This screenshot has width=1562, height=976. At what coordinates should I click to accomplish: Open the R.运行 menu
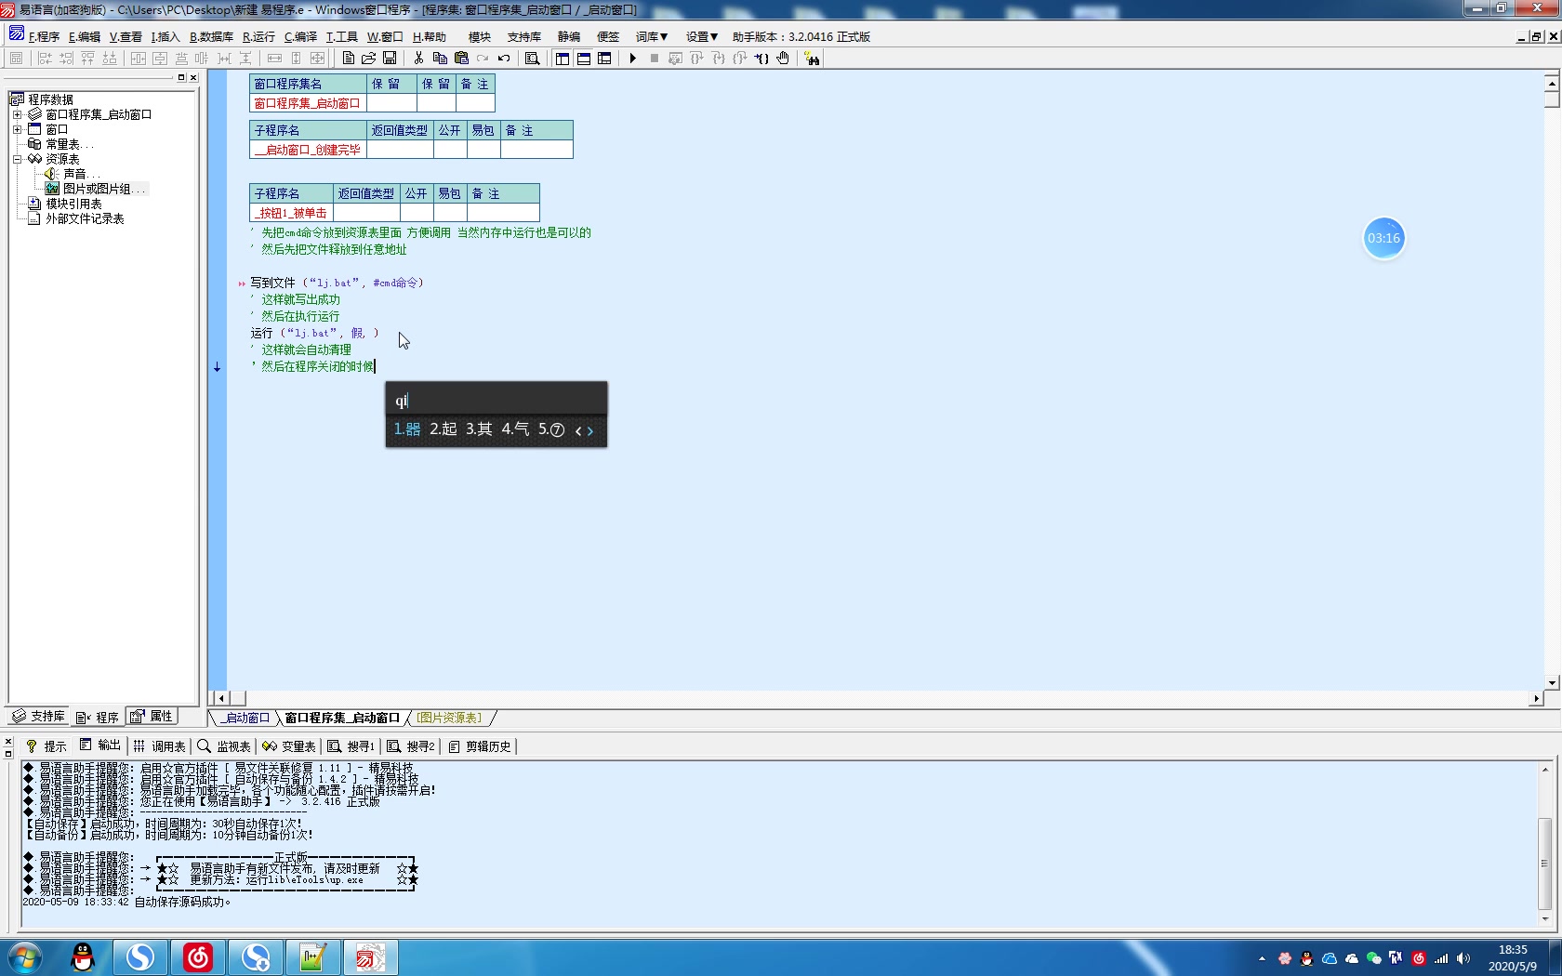pyautogui.click(x=258, y=36)
